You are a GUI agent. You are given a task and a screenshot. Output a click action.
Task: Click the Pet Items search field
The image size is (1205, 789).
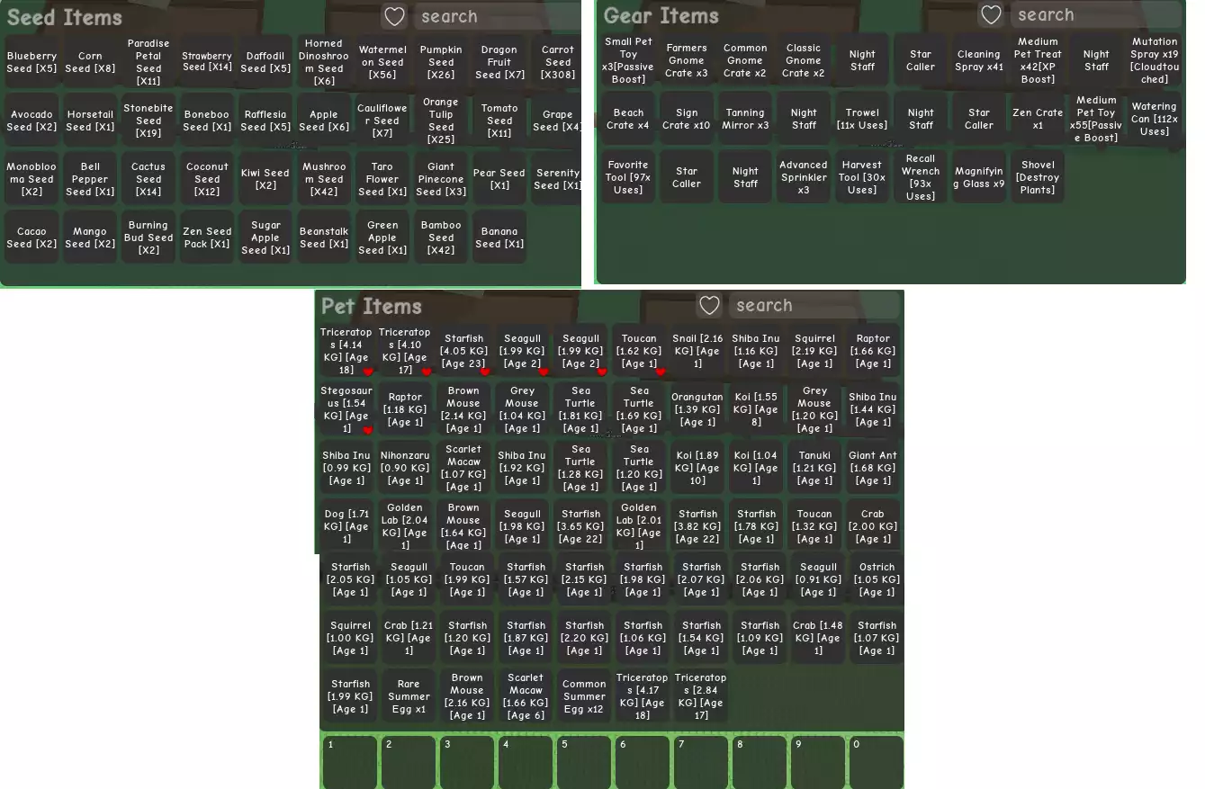pos(813,305)
